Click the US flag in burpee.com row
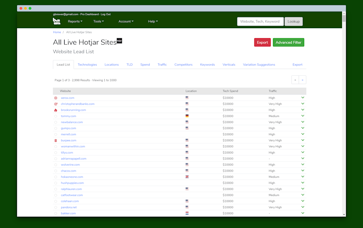This screenshot has width=363, height=228. [x=187, y=140]
